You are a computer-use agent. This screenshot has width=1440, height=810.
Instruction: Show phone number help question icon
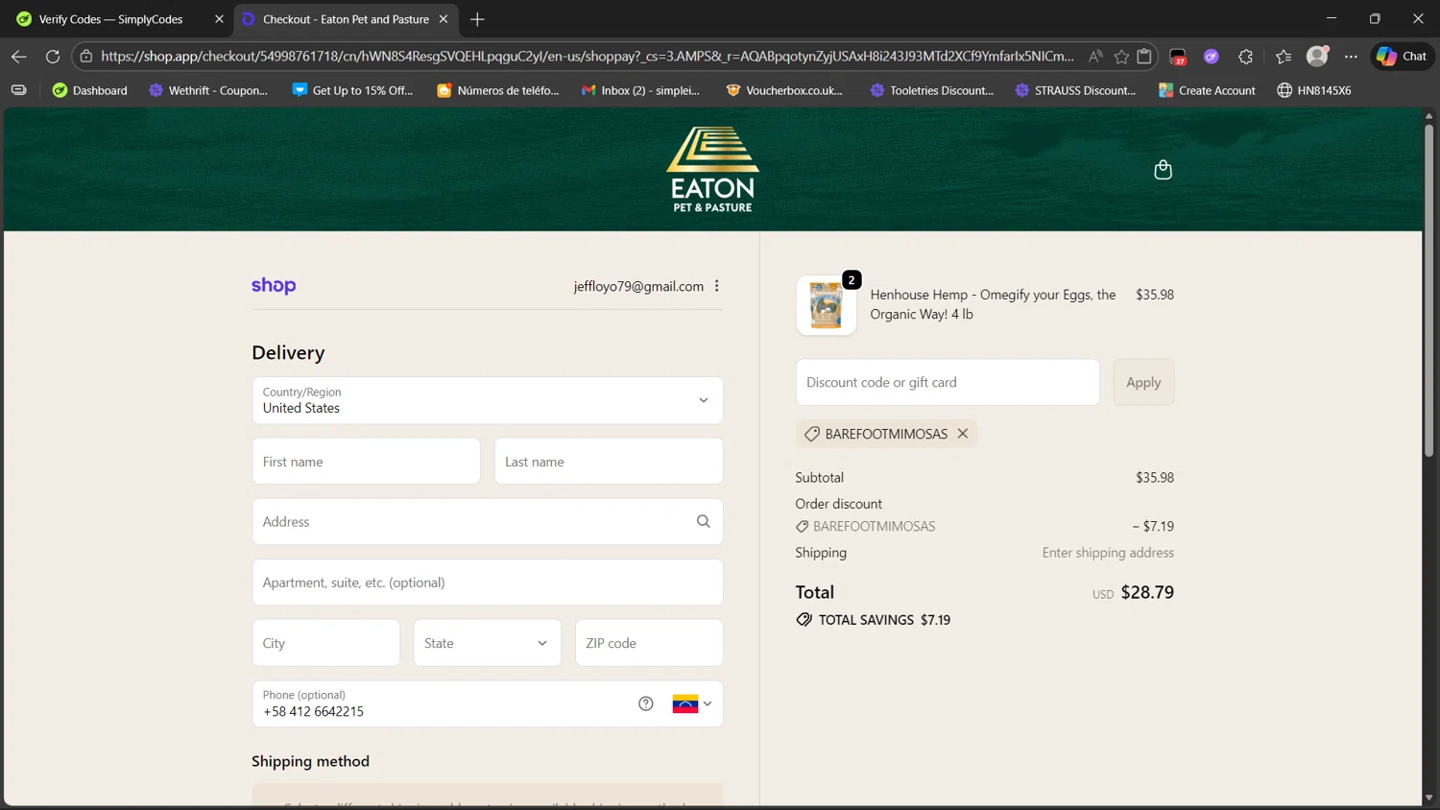point(646,703)
